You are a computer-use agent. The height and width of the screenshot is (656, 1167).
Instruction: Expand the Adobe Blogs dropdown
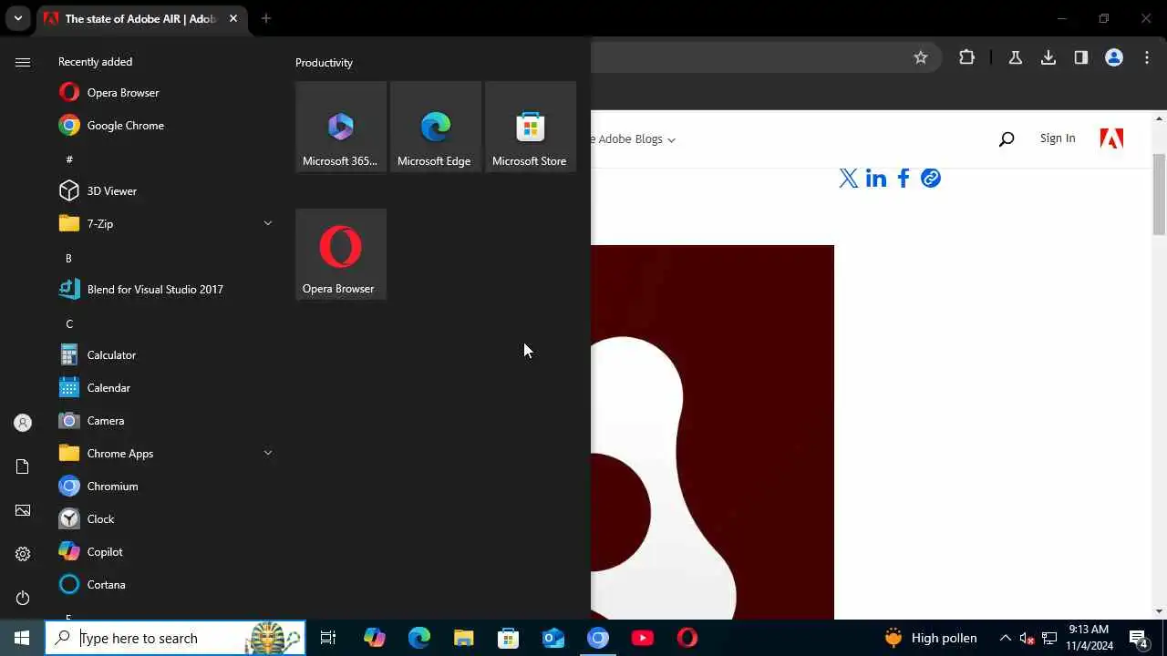pos(634,139)
